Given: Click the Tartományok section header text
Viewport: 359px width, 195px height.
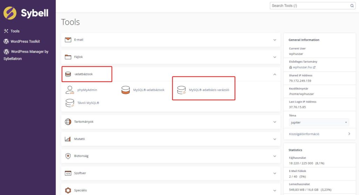Looking at the screenshot, I should [83, 122].
